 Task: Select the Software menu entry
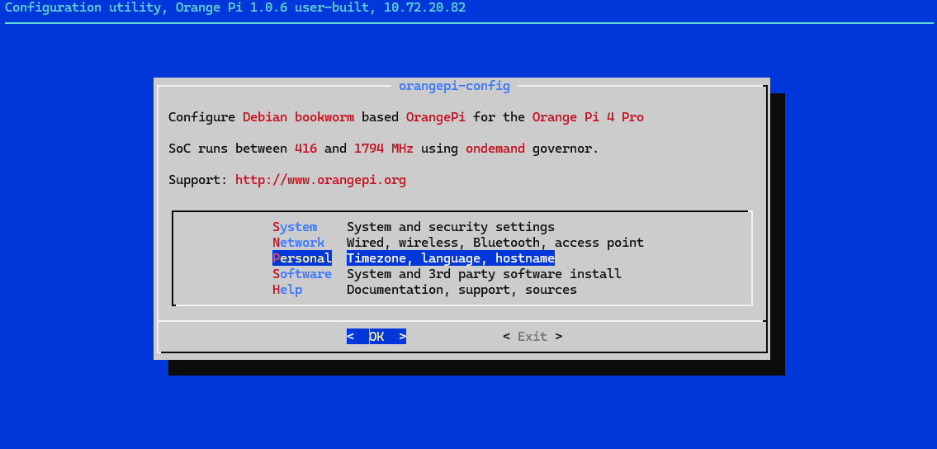click(x=302, y=273)
